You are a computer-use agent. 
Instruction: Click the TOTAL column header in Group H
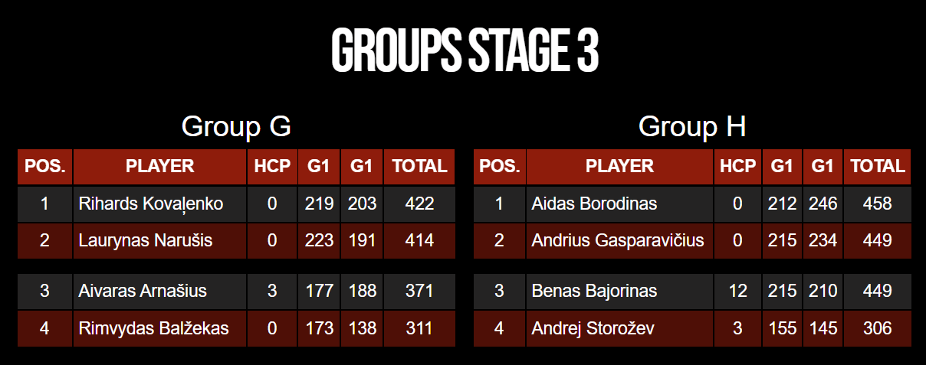click(x=877, y=166)
